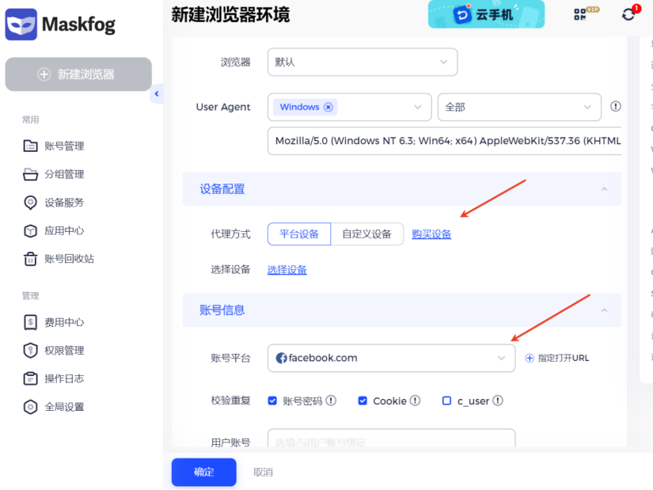Screen dimensions: 653x490
Task: Select the 自定义设备 proxy option
Action: point(366,234)
